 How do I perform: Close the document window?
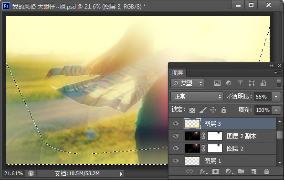[x=269, y=5]
